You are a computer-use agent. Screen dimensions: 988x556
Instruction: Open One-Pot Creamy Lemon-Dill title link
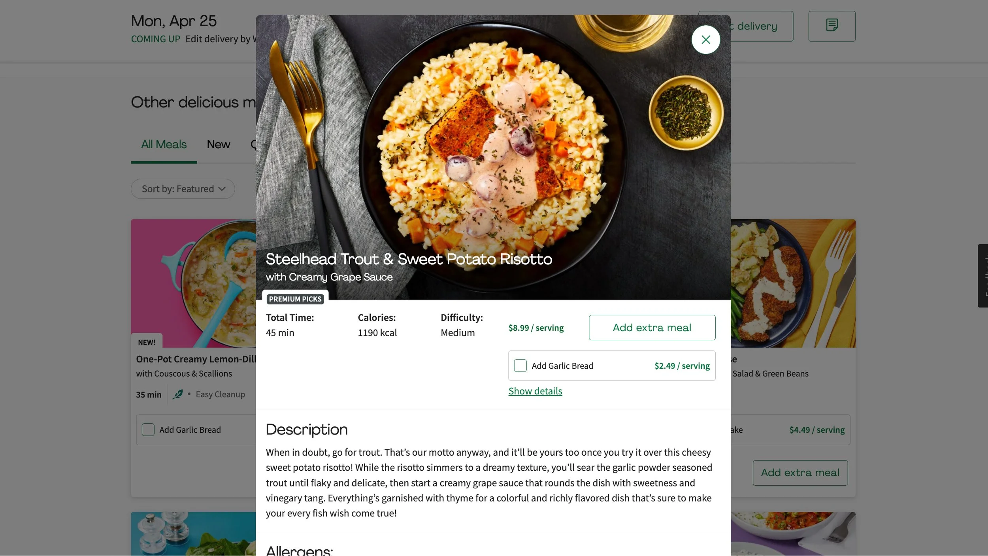click(196, 359)
